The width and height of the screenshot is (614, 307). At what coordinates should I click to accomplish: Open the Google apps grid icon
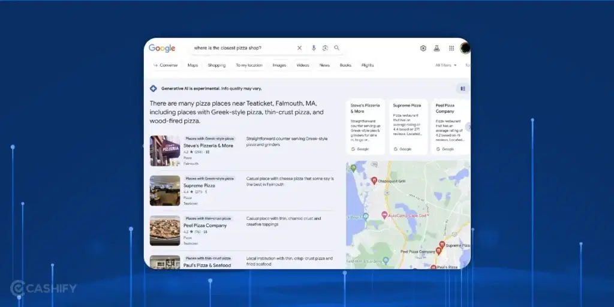[x=452, y=48]
